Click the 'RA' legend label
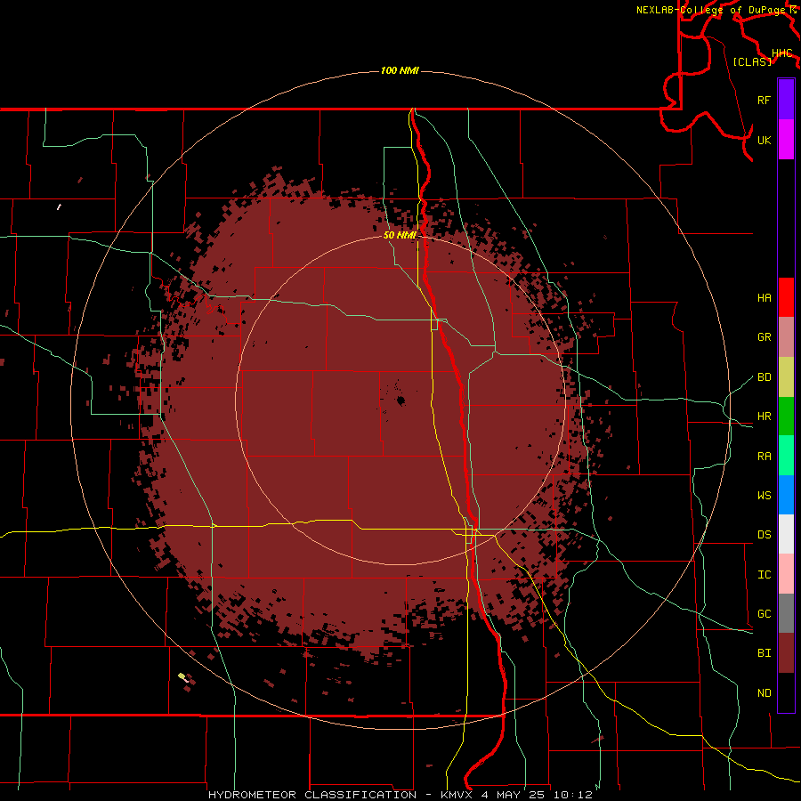The image size is (801, 801). 764,457
